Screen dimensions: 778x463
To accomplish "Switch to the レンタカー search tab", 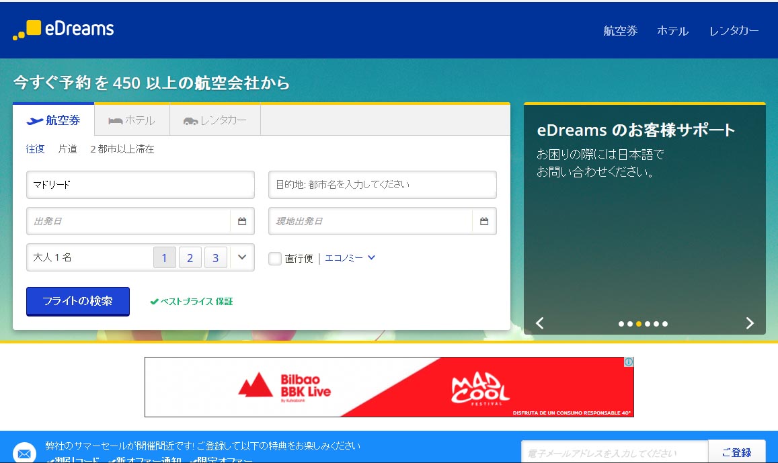I will 215,120.
